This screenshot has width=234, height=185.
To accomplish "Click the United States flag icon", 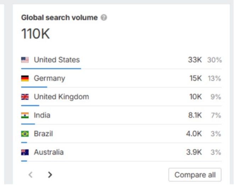I will point(25,60).
